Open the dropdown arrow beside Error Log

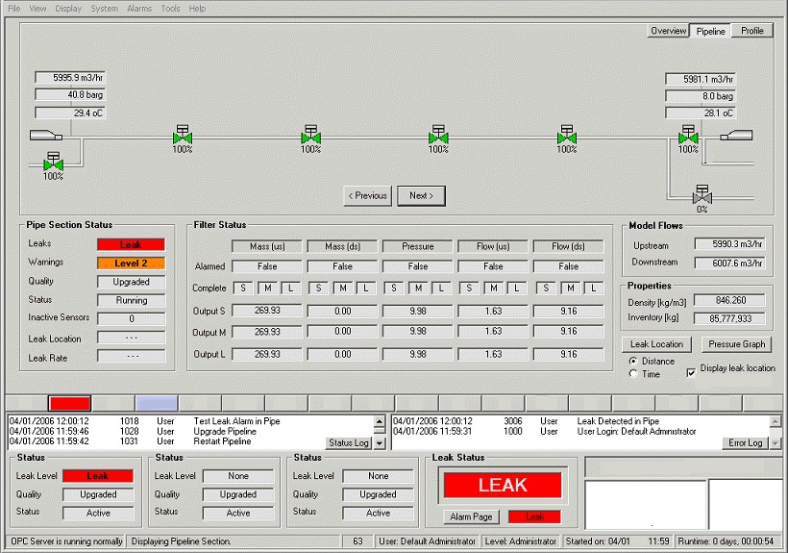click(x=776, y=443)
